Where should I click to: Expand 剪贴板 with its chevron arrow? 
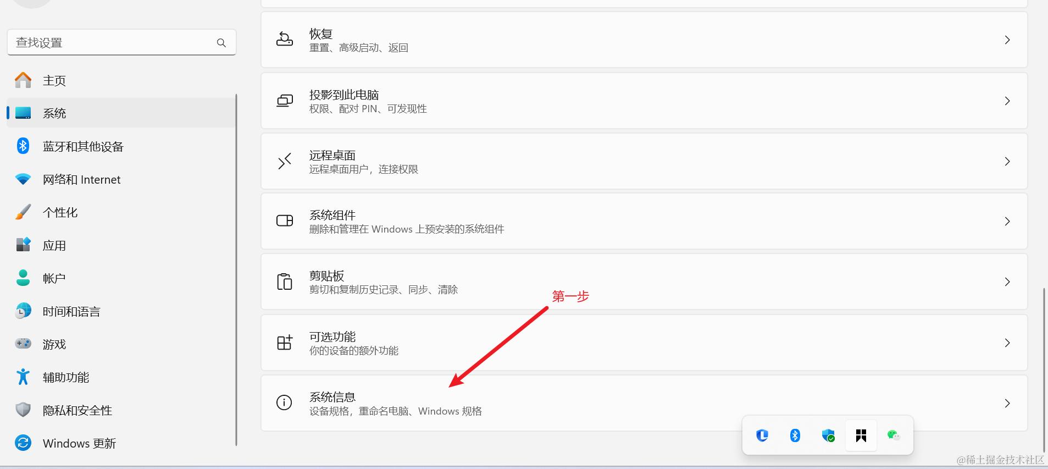(x=1007, y=282)
